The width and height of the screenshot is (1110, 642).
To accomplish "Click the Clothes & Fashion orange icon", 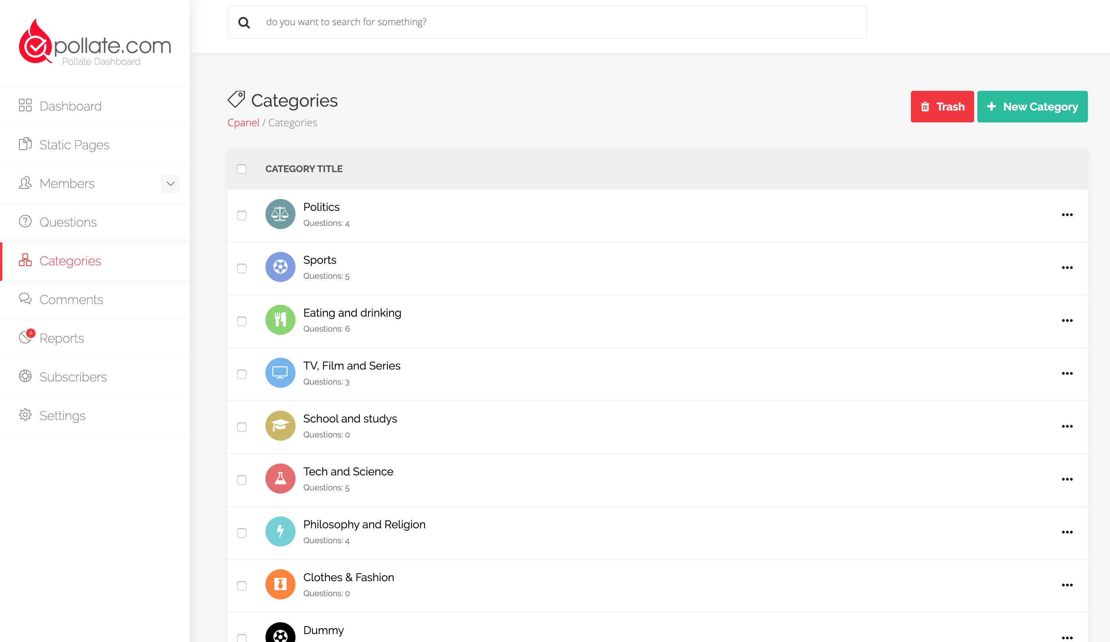I will (280, 584).
